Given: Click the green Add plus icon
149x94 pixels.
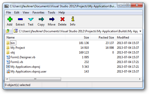Looking at the screenshot, I should 10,19.
